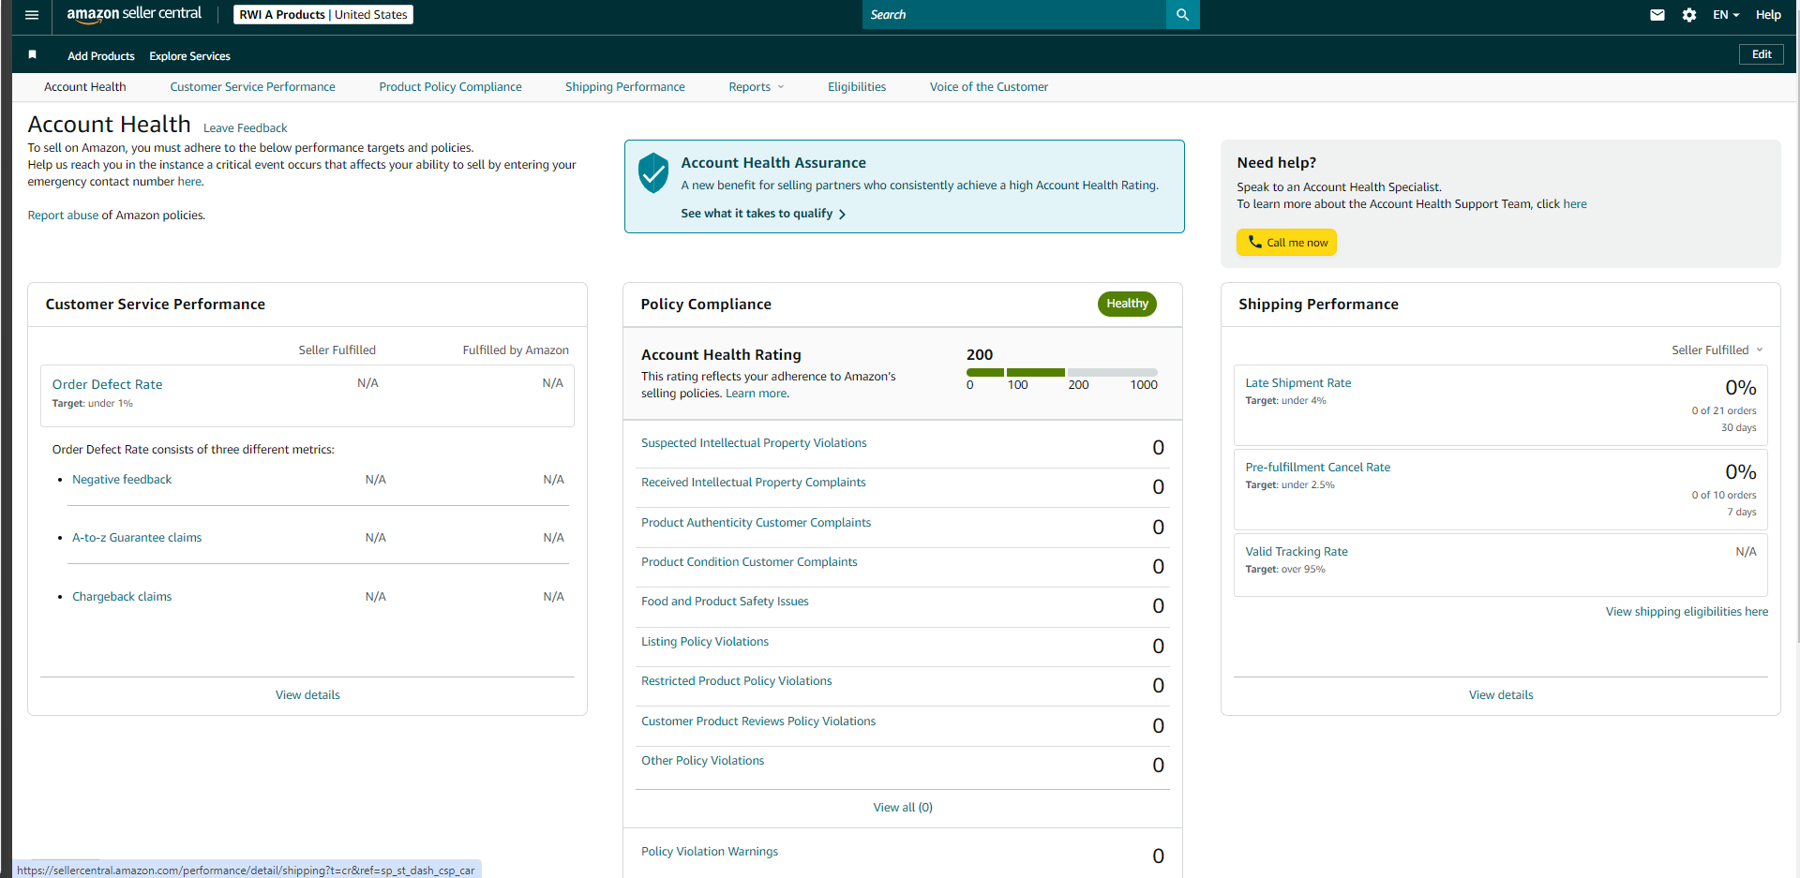Click the '0 of 21 orders' text
This screenshot has width=1800, height=878.
(1724, 411)
